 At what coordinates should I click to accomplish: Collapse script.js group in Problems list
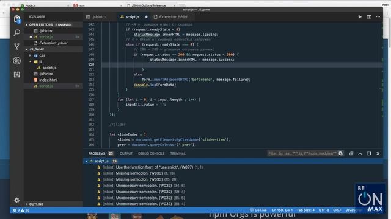pos(87,161)
